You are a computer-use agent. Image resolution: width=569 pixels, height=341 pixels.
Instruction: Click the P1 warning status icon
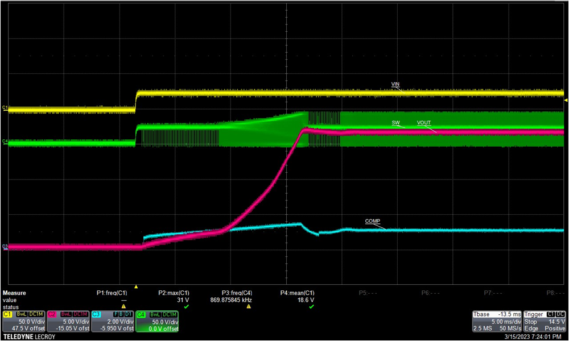(x=123, y=306)
